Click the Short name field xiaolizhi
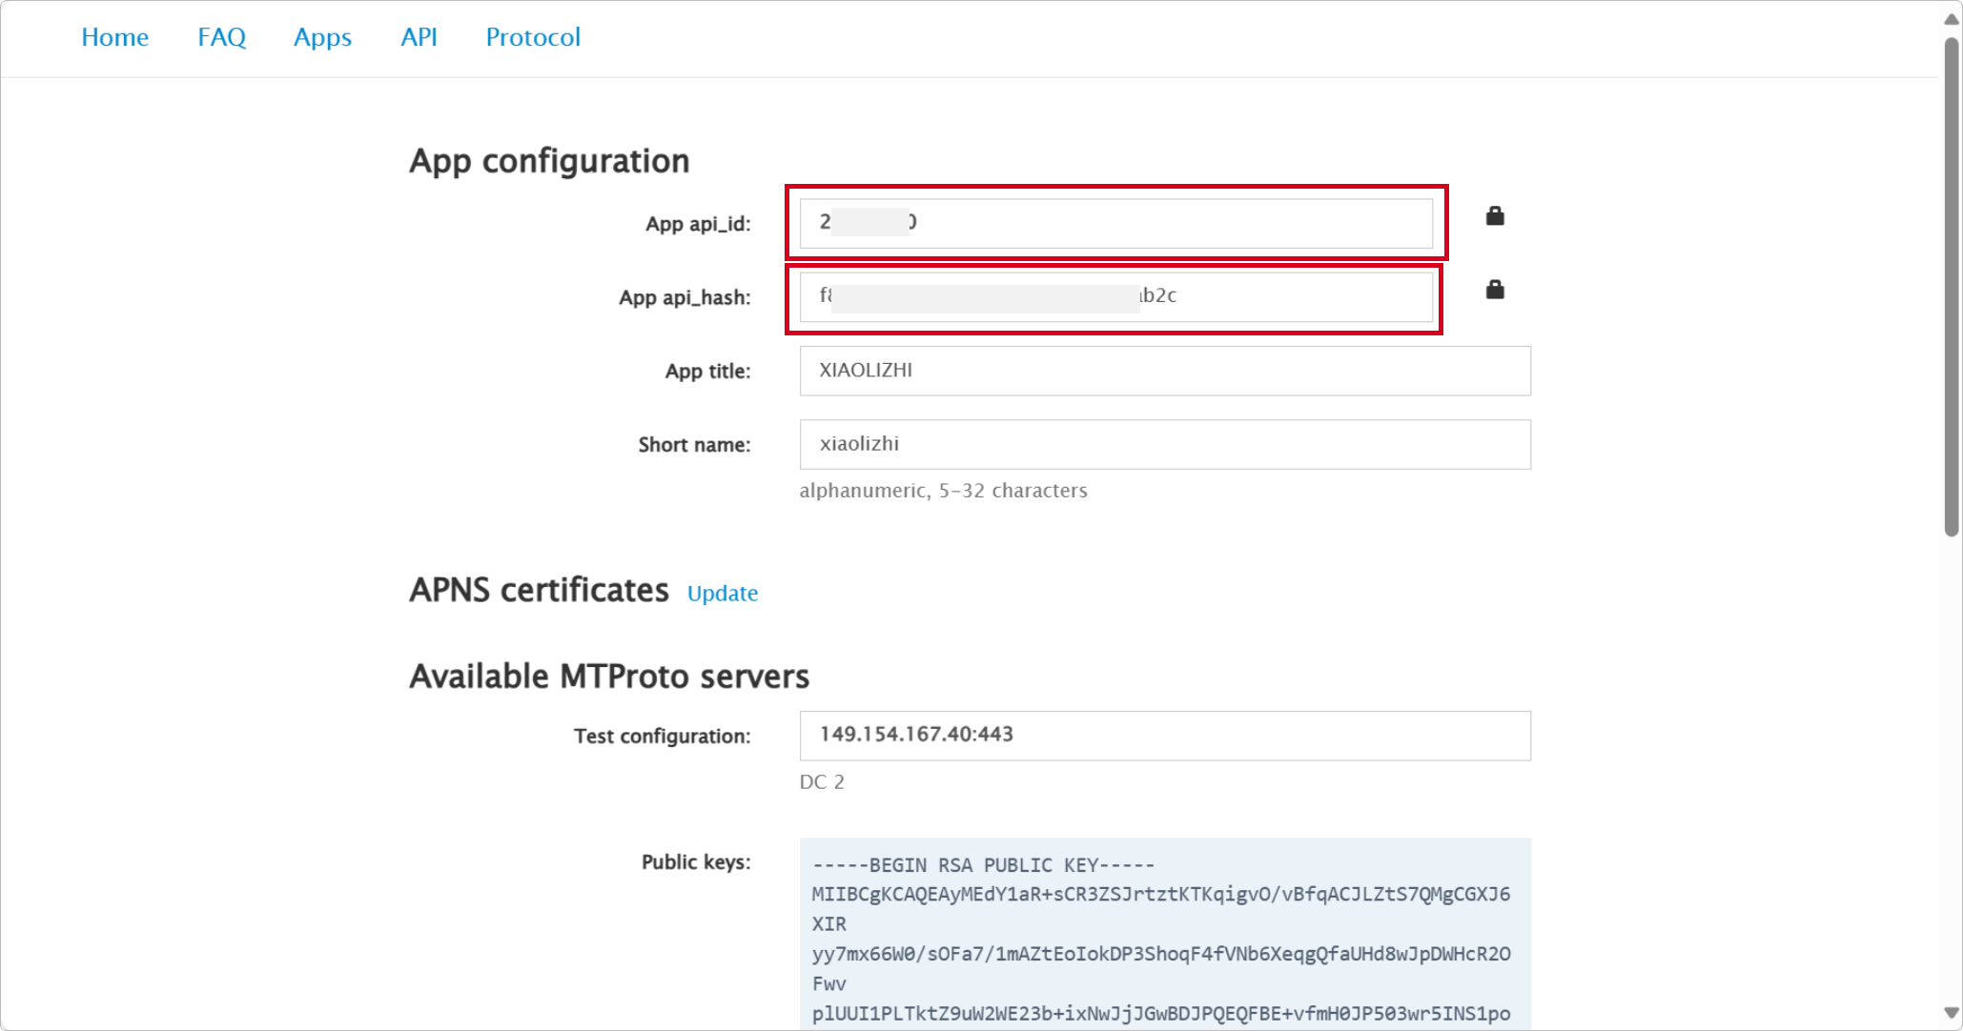The width and height of the screenshot is (1963, 1031). (1164, 444)
